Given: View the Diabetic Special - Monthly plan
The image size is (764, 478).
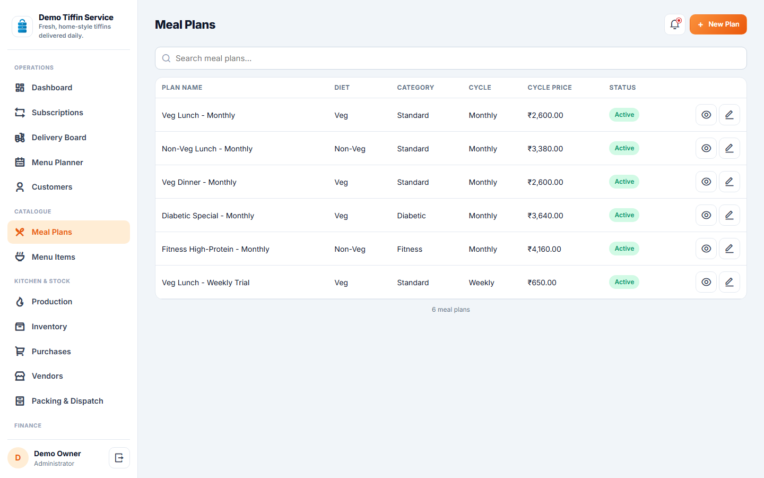Looking at the screenshot, I should click(706, 215).
